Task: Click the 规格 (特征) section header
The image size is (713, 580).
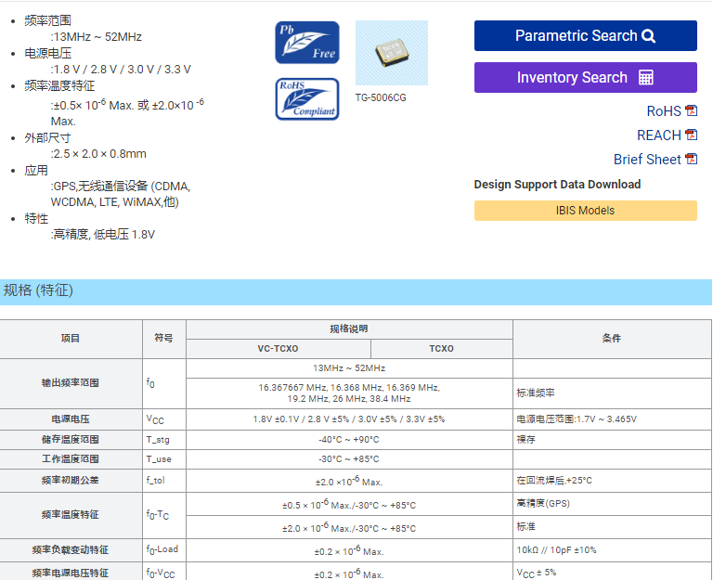Action: [x=38, y=291]
